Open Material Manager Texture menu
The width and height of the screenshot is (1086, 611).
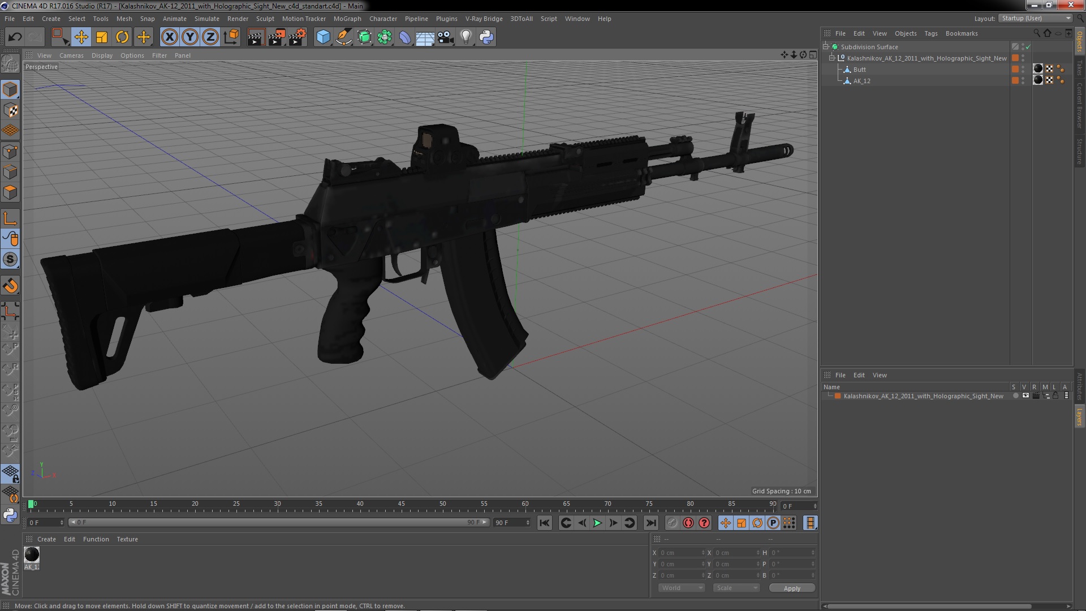pos(127,539)
